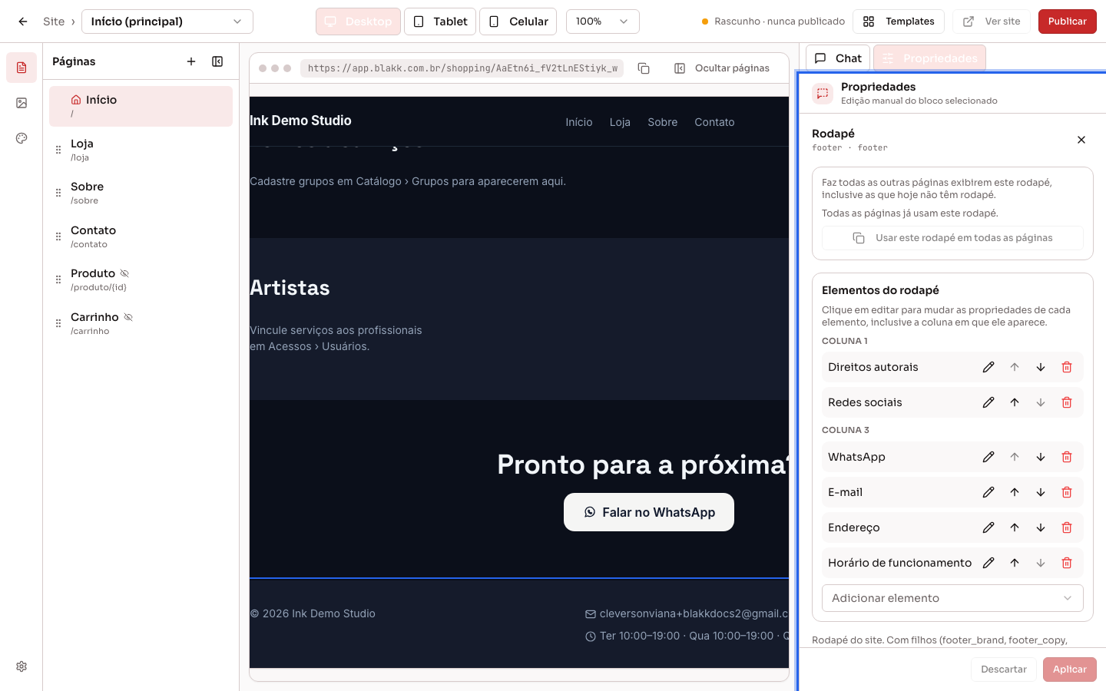The height and width of the screenshot is (691, 1106).
Task: Collapse the Páginas panel icon
Action: pos(217,61)
